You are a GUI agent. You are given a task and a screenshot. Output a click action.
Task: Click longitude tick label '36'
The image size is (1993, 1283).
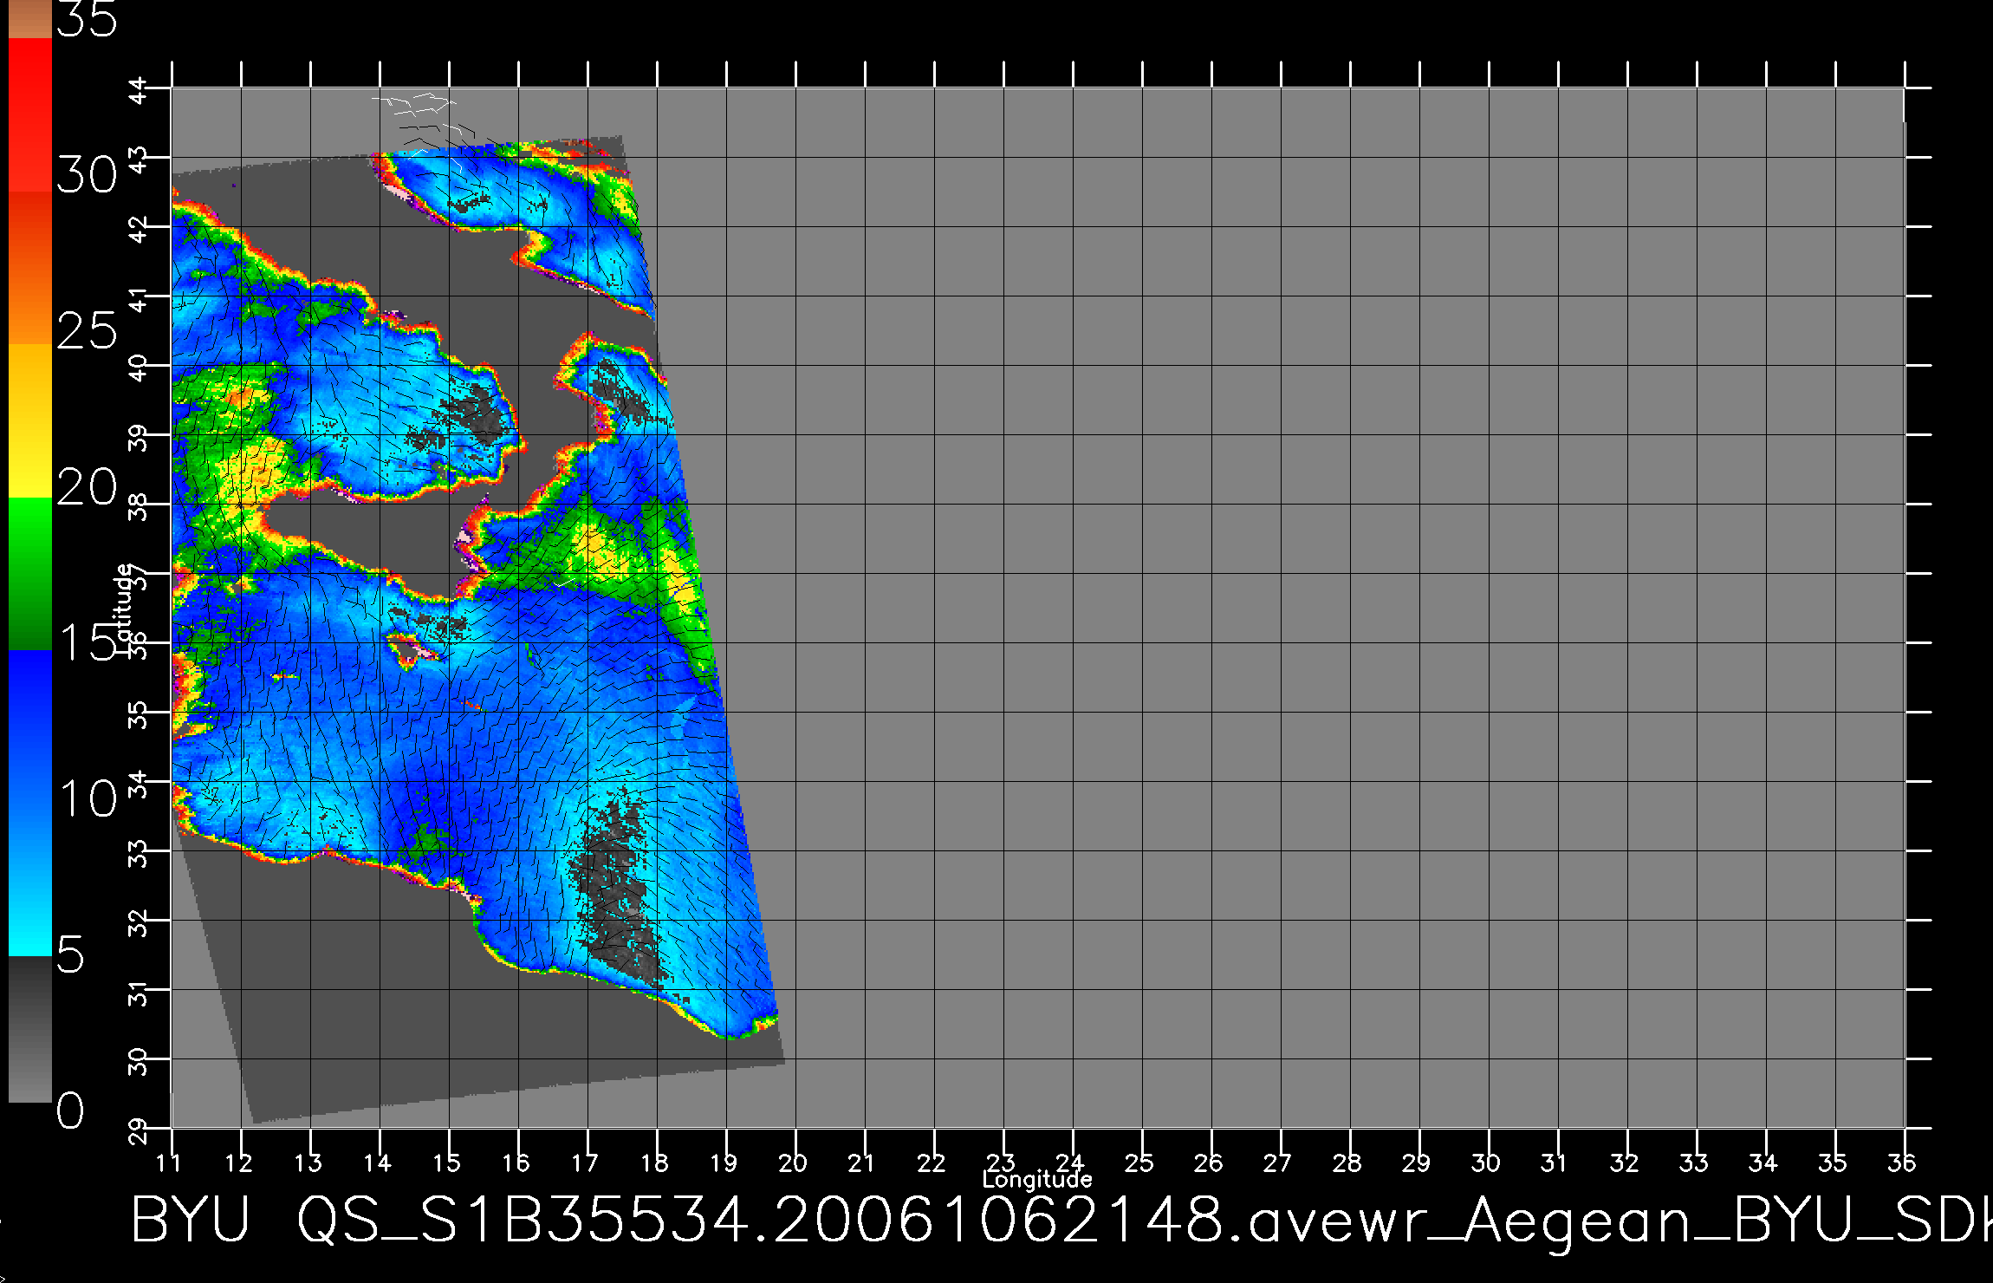1902,1163
